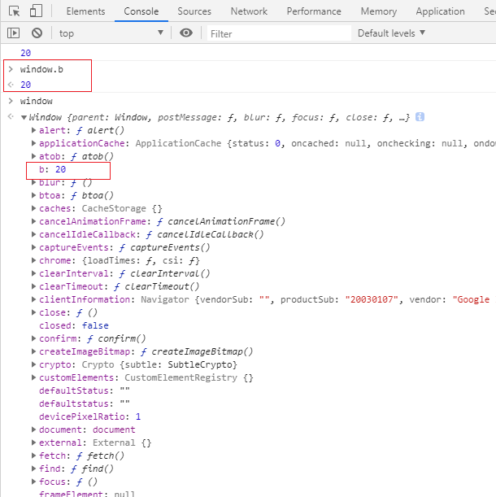
Task: Select the 'b: 20' property row
Action: click(52, 169)
